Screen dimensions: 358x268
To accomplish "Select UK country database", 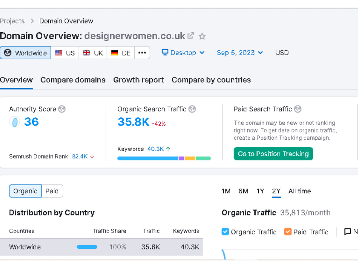I will tap(93, 53).
